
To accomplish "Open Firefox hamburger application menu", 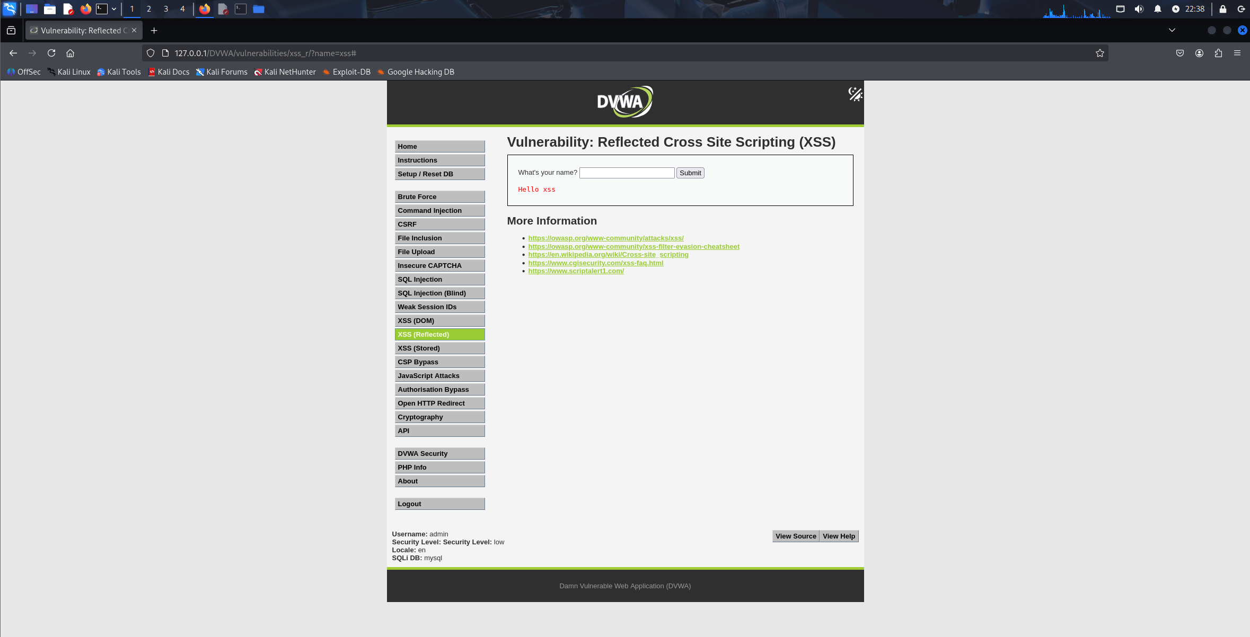I will (x=1237, y=53).
